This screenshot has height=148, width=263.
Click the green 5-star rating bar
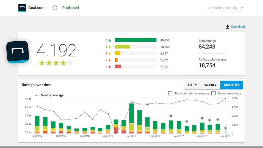[136, 40]
